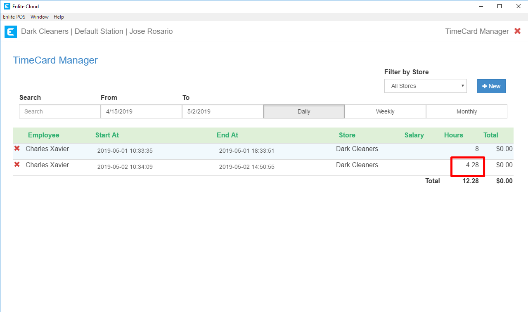Screen dimensions: 528x312
Task: Open the Help menu
Action: click(x=59, y=17)
